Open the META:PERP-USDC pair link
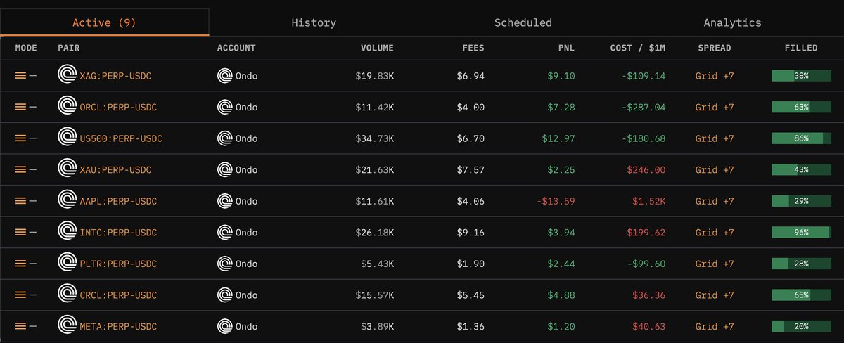Viewport: 844px width, 343px height. point(118,326)
